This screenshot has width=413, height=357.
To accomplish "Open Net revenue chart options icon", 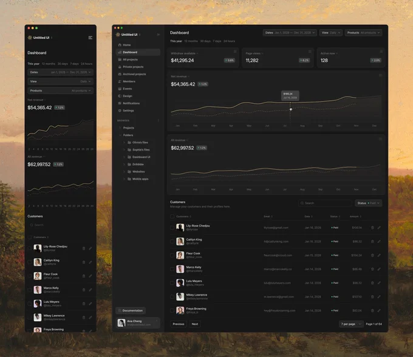I will pyautogui.click(x=380, y=75).
